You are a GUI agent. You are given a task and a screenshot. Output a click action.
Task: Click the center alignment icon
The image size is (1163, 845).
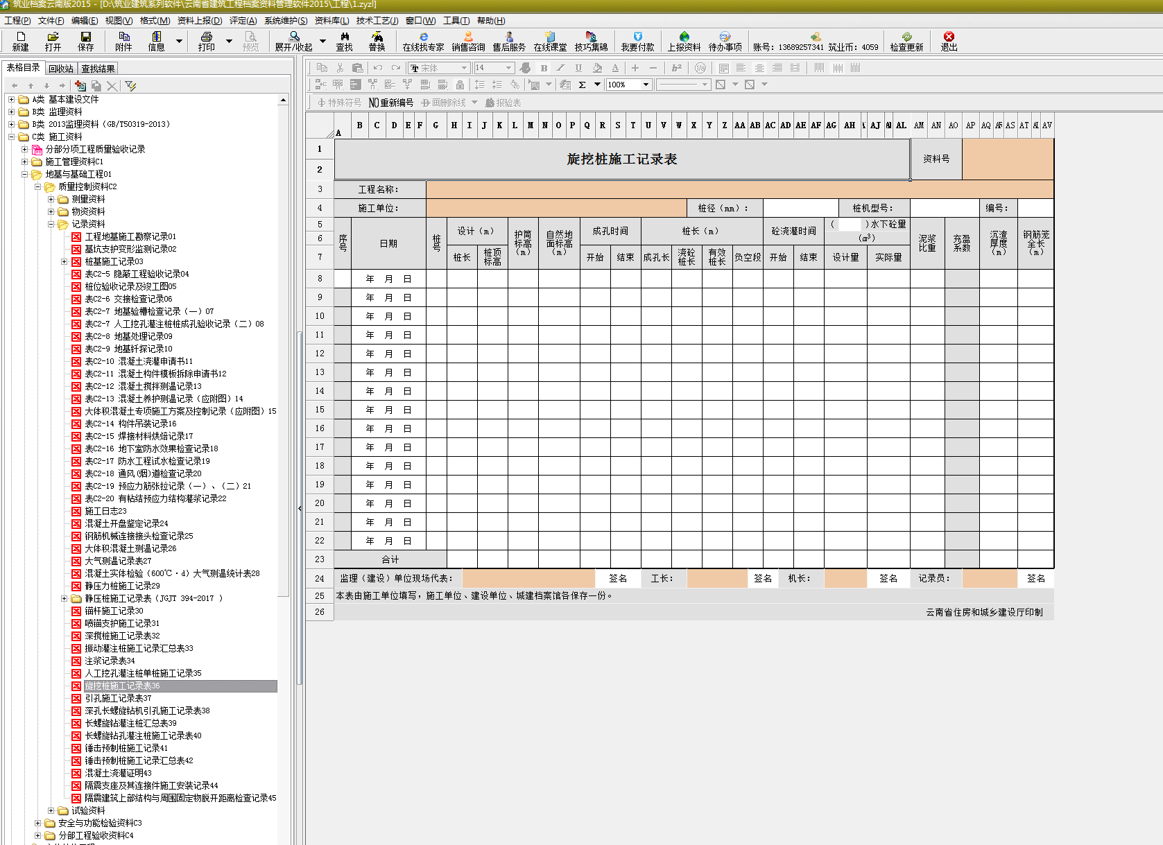(759, 68)
